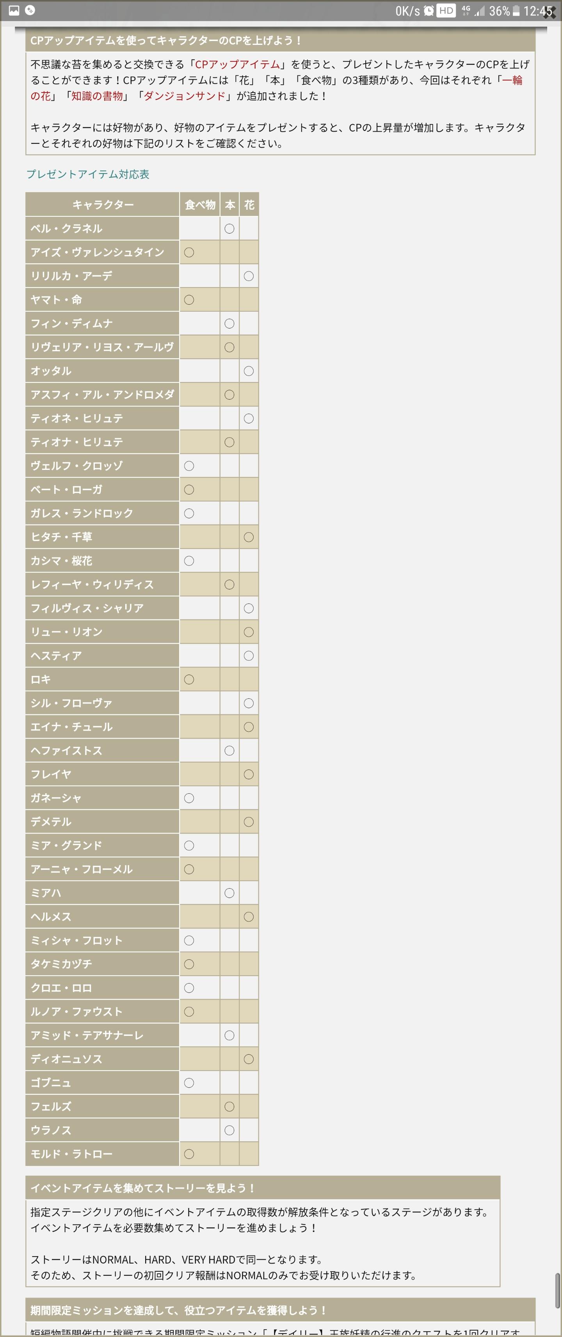Select the flower circle for リリルカ・アーデ

[x=249, y=276]
